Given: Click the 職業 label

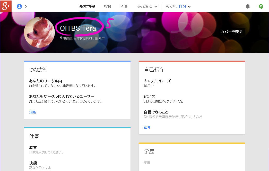Looking at the screenshot, I should pos(33,147).
